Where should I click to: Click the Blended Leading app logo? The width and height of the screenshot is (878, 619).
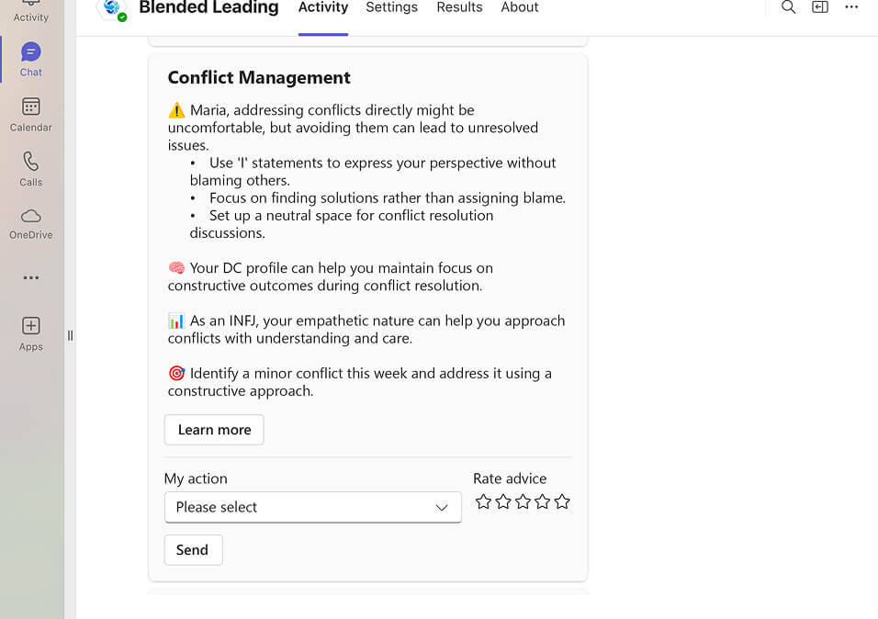coord(111,8)
